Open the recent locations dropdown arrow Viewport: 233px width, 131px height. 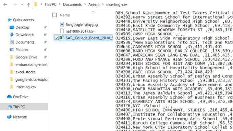pos(22,4)
